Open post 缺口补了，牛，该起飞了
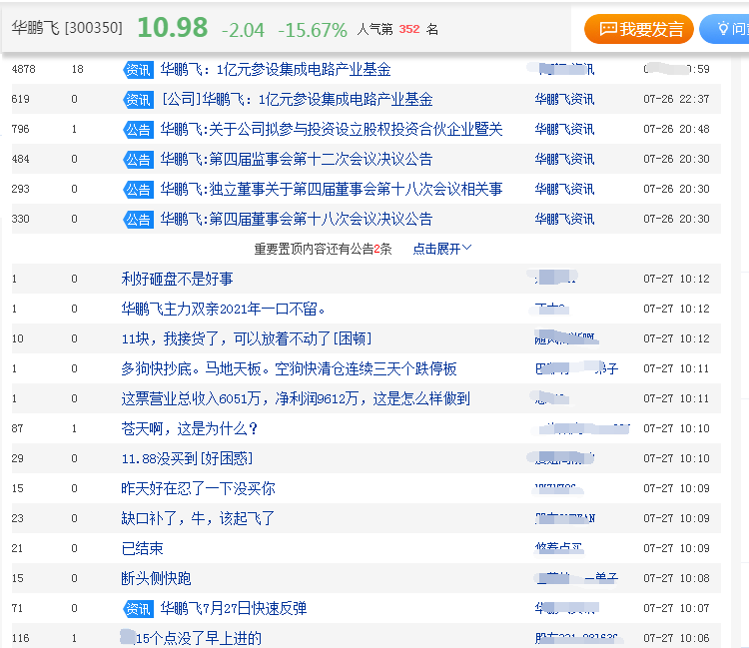Screen dimensions: 749x648 198,518
